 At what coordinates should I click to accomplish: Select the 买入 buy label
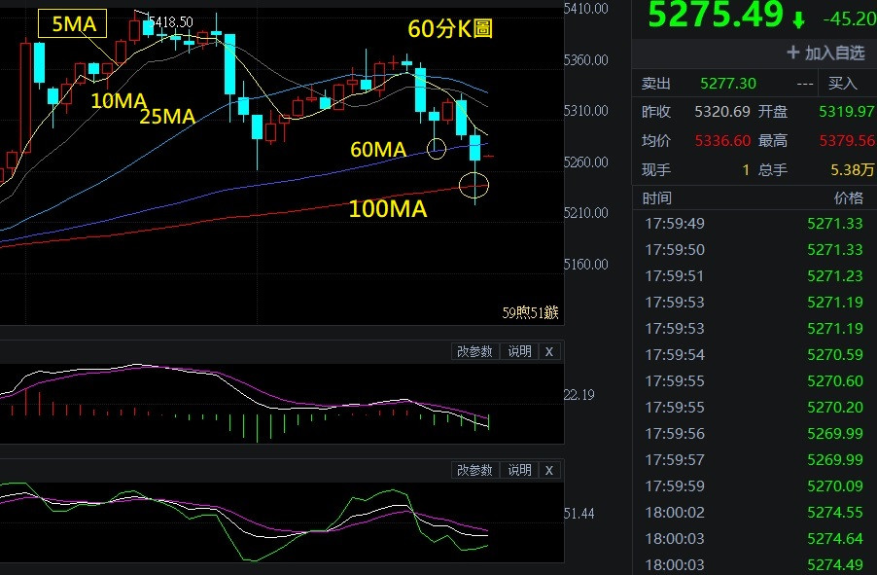(x=843, y=85)
